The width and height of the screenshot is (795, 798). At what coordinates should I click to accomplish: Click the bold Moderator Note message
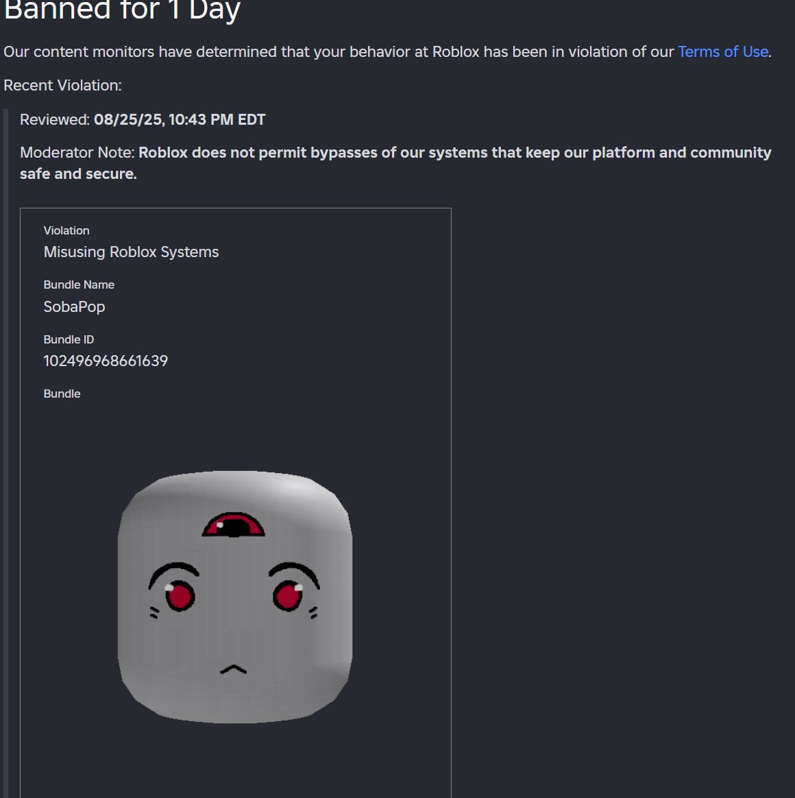[x=395, y=163]
